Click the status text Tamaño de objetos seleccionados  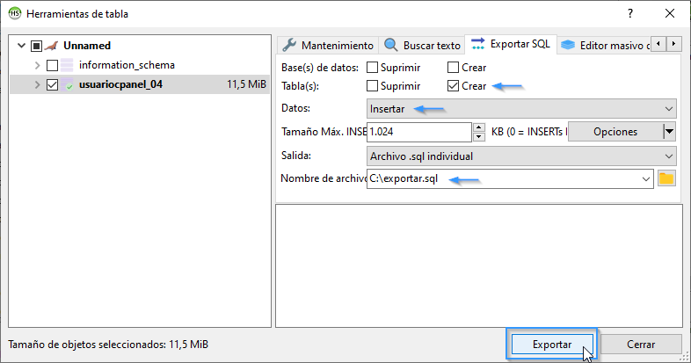pyautogui.click(x=108, y=344)
